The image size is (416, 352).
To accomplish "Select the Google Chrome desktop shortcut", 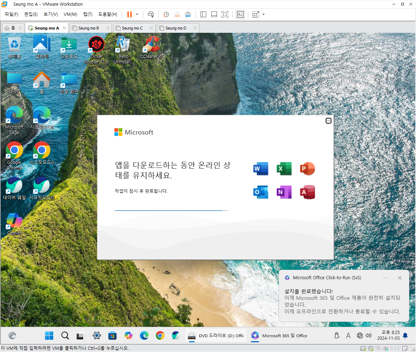I will tap(14, 156).
